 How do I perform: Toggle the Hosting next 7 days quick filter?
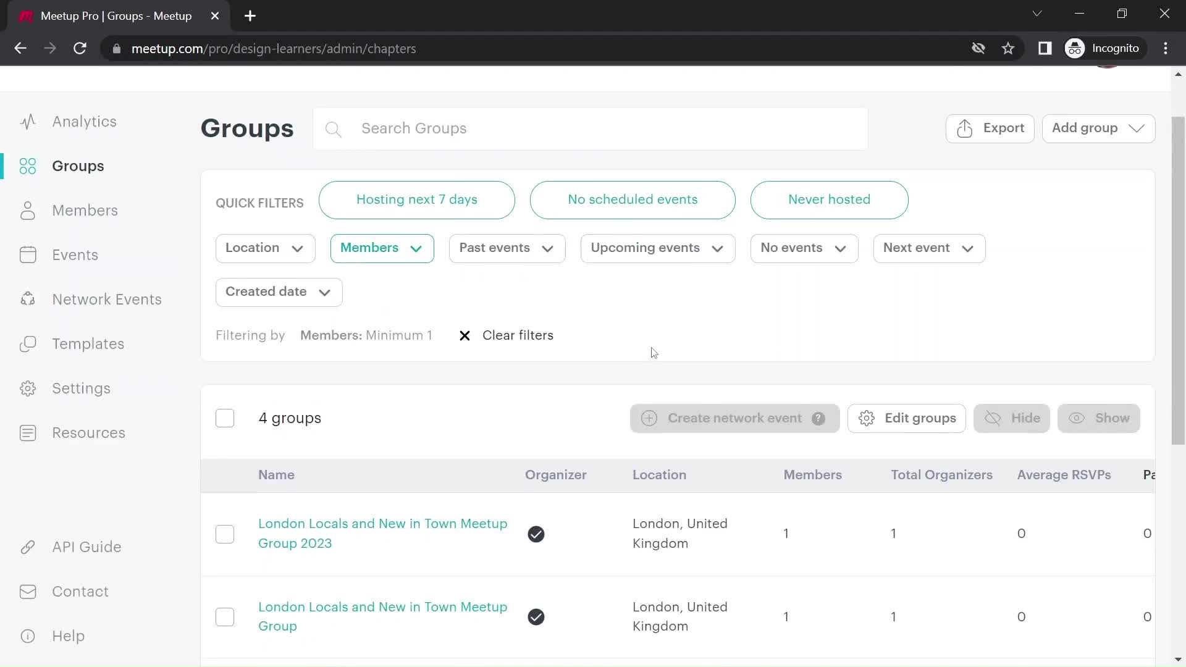pos(417,200)
